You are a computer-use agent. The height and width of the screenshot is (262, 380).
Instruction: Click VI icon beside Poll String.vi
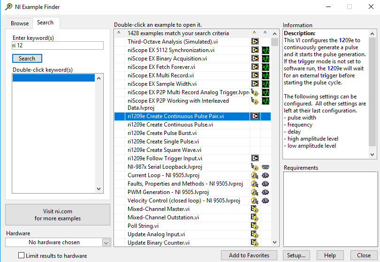pyautogui.click(x=255, y=226)
